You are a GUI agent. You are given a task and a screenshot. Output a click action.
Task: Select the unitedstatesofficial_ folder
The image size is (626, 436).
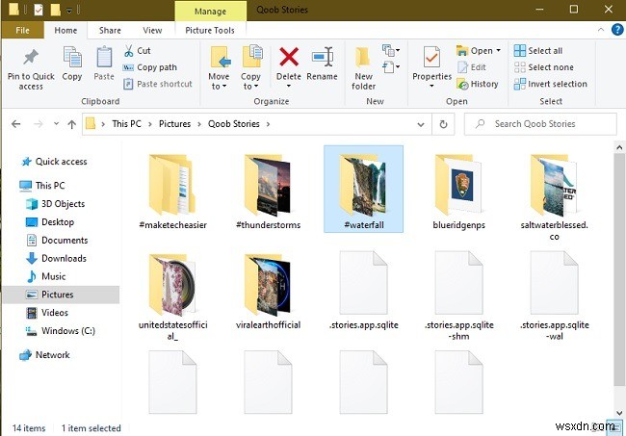click(172, 295)
